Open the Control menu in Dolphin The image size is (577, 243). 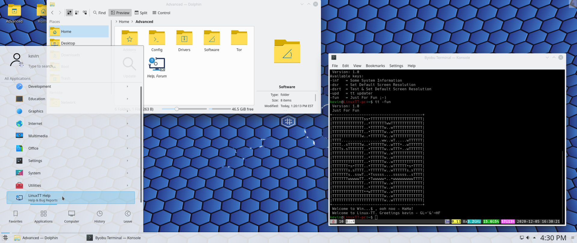pyautogui.click(x=161, y=13)
